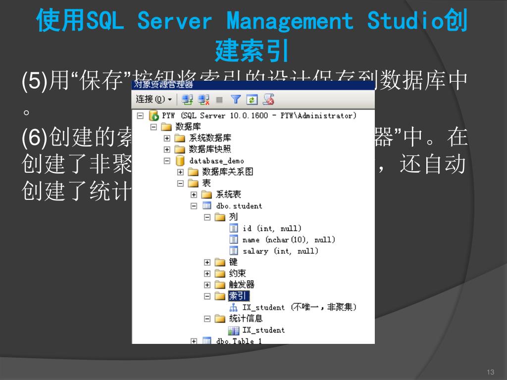Image resolution: width=507 pixels, height=380 pixels.
Task: Select the salary (int, null) column
Action: coord(280,251)
